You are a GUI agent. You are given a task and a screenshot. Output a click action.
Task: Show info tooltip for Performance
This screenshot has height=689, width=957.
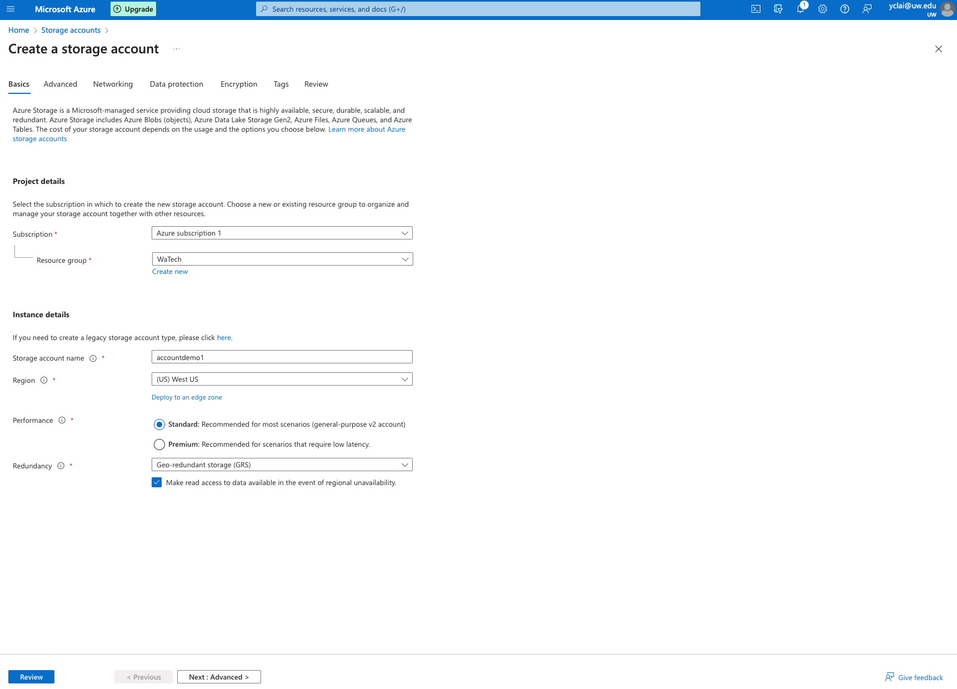tap(62, 420)
